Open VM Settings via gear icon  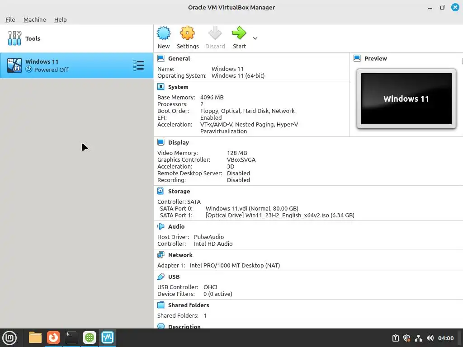click(188, 33)
